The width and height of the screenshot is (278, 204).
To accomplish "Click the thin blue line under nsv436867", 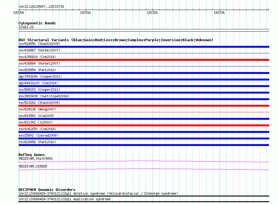I will 144,53.
